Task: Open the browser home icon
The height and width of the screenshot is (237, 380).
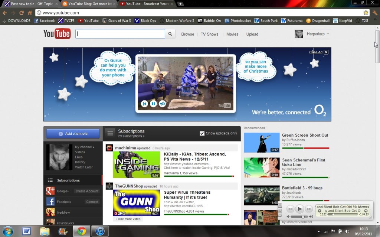Action: [x=30, y=13]
